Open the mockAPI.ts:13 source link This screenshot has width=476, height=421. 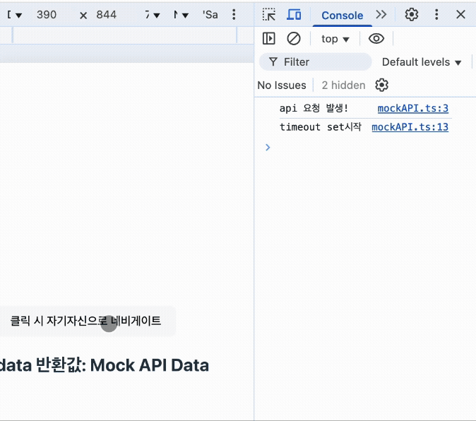(x=410, y=127)
